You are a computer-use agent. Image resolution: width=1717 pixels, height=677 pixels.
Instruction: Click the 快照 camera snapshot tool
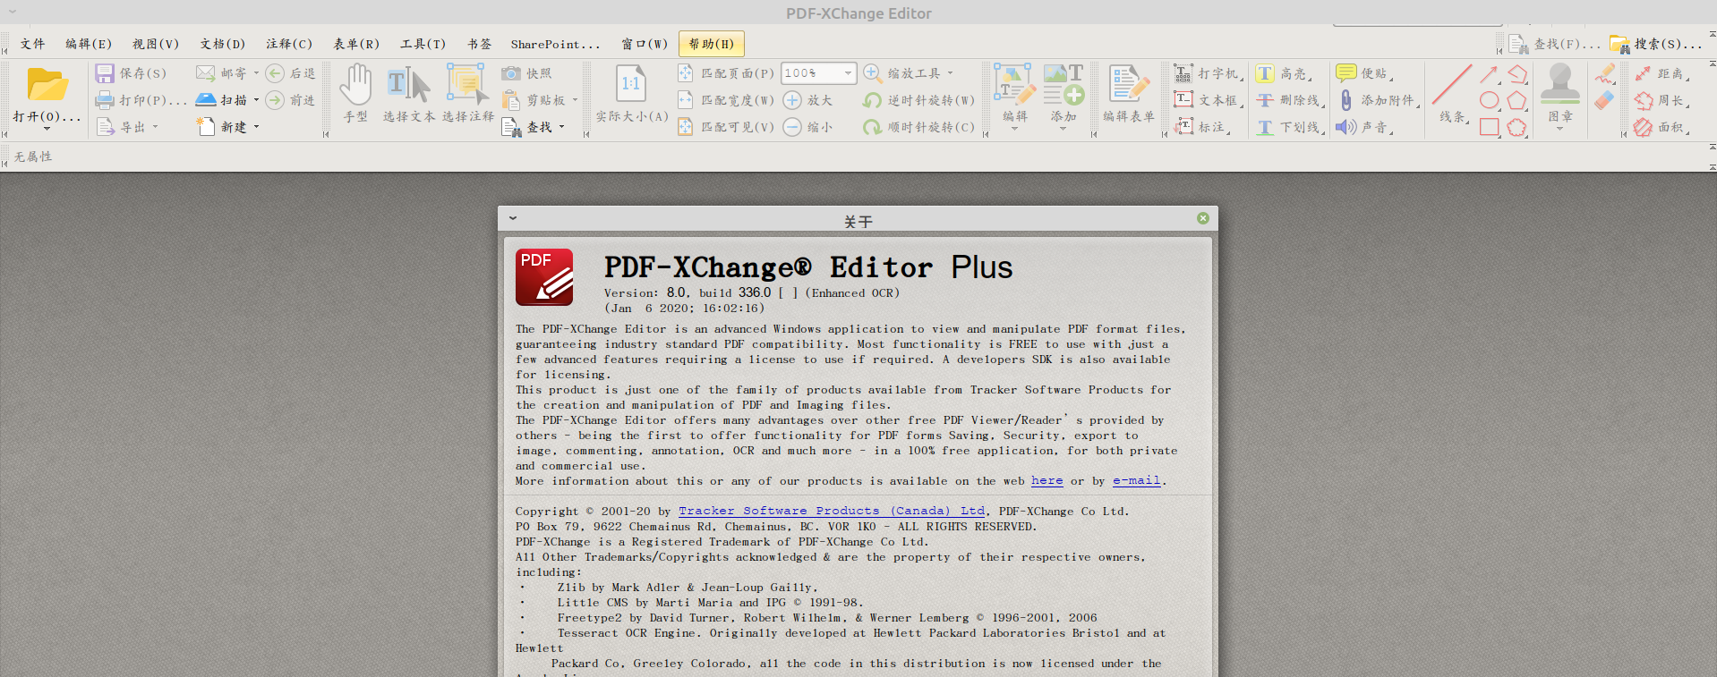coord(511,73)
